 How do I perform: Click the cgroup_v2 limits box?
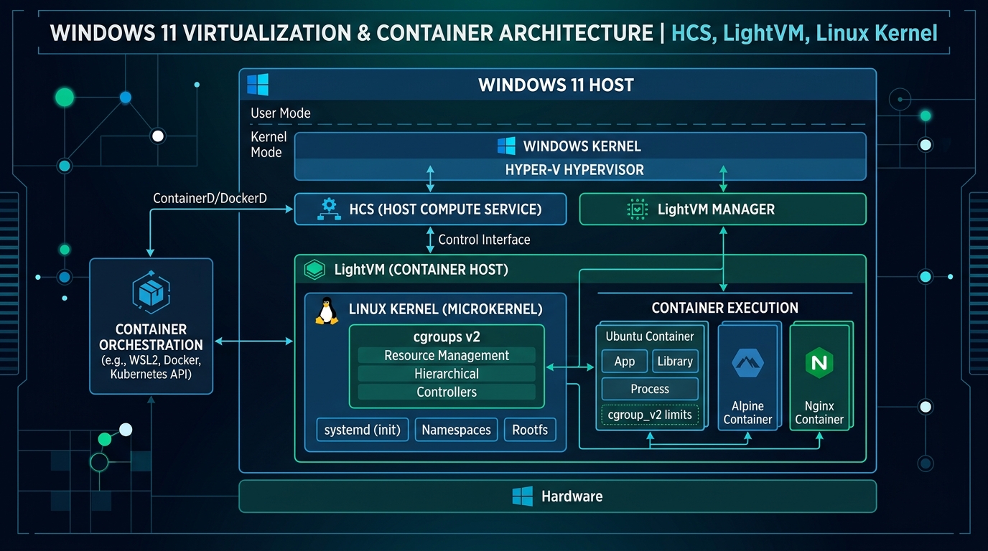point(650,415)
